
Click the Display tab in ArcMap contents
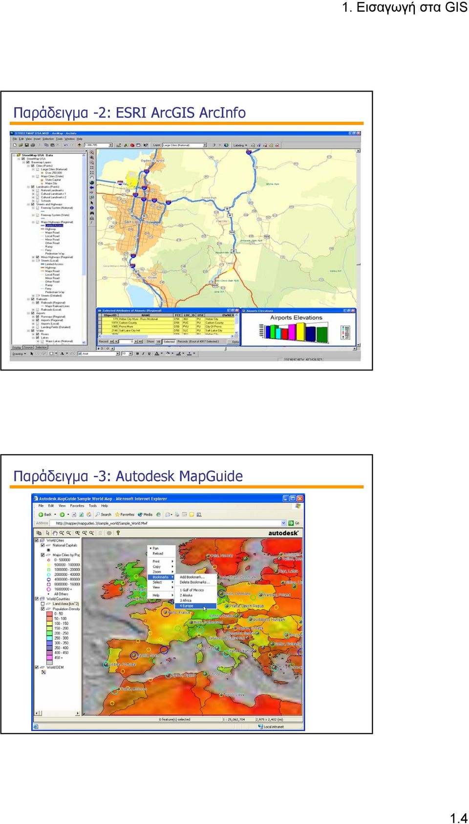[x=17, y=347]
